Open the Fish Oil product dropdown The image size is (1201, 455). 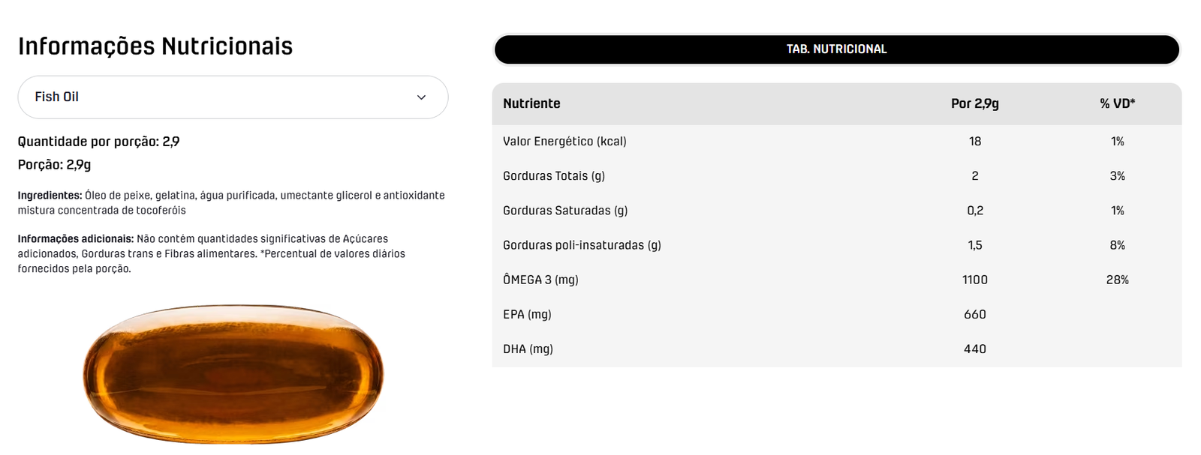[x=233, y=97]
